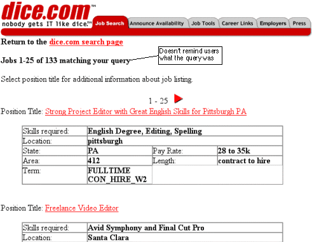Click 'English Degree, Editing, Spelling' cell
Image resolution: width=312 pixels, height=242 pixels.
pyautogui.click(x=185, y=131)
